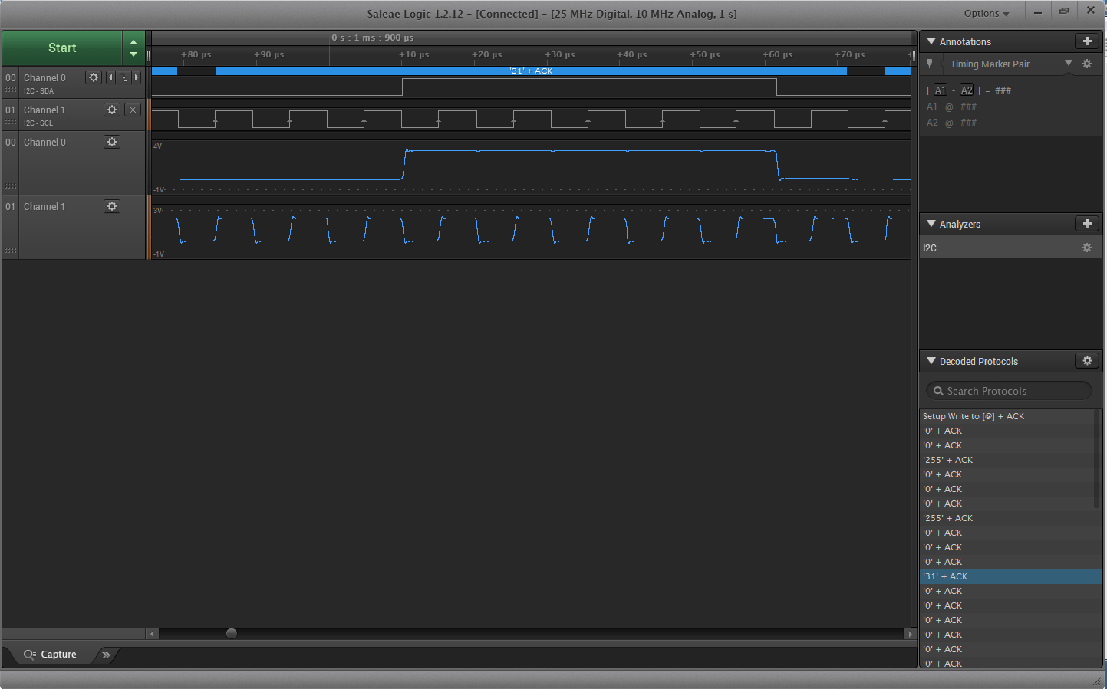Open I2C analyzer settings gear

[x=1087, y=248]
